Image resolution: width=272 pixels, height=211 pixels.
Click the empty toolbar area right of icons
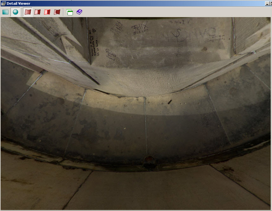[x=174, y=12]
